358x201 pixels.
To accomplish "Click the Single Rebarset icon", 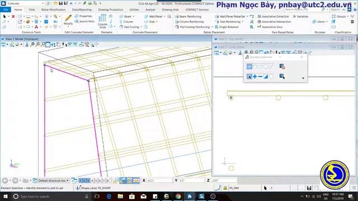I will 216,27.
